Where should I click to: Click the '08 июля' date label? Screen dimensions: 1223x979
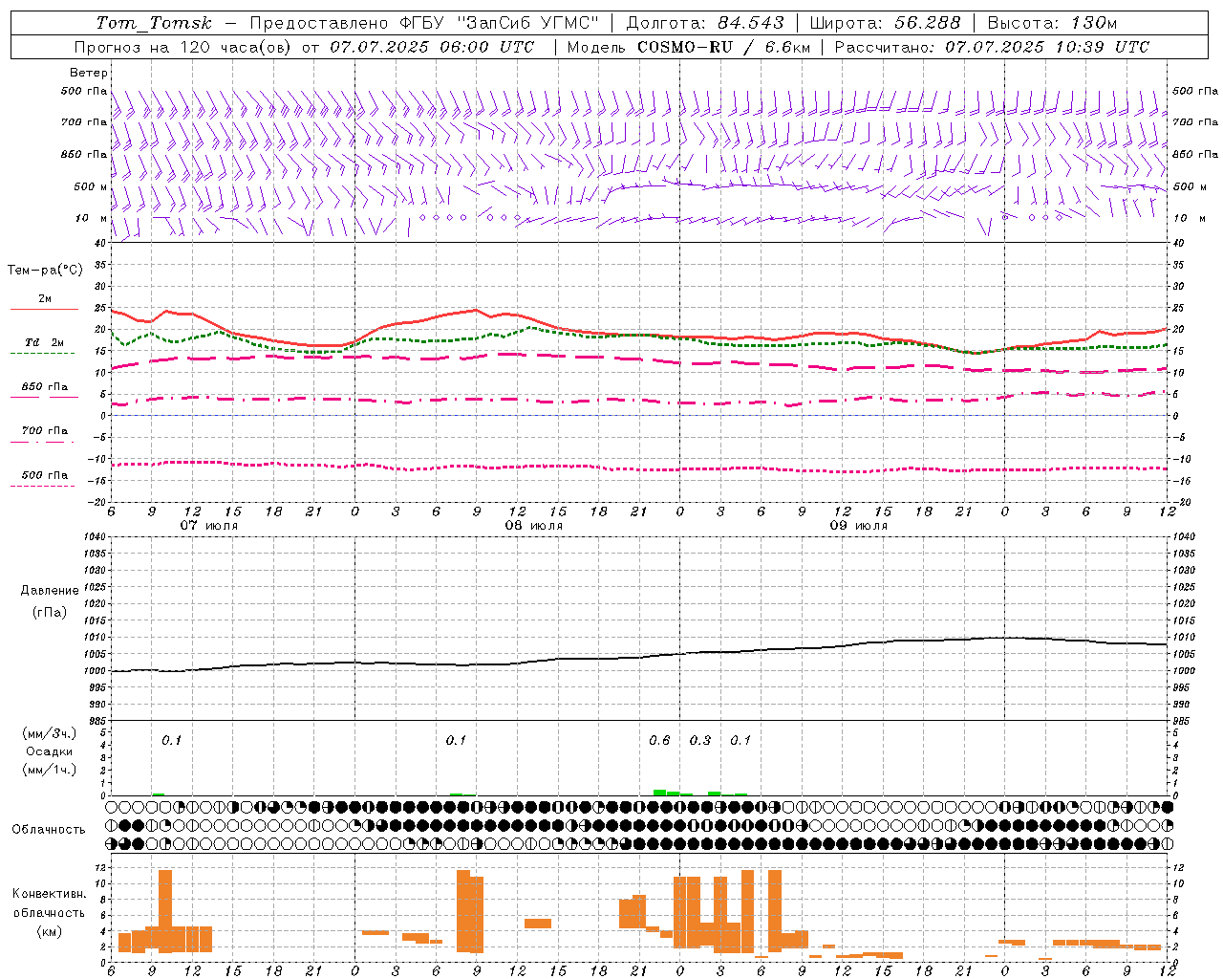point(534,526)
